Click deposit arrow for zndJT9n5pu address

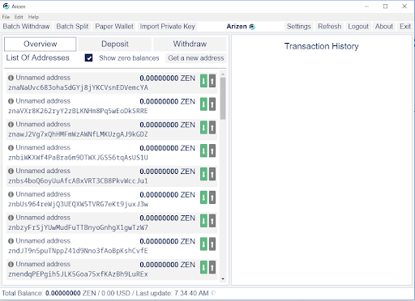pyautogui.click(x=203, y=244)
